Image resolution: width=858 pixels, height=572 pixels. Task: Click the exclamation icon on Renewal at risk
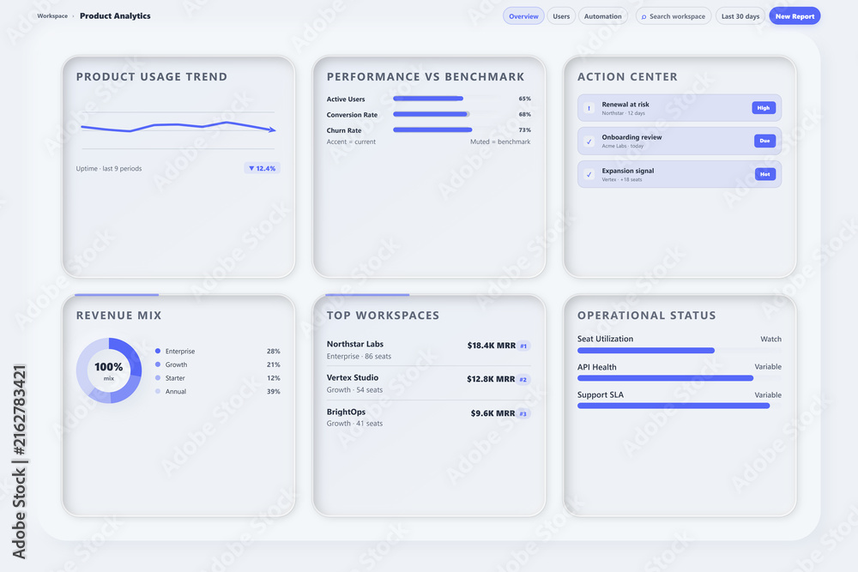click(589, 108)
